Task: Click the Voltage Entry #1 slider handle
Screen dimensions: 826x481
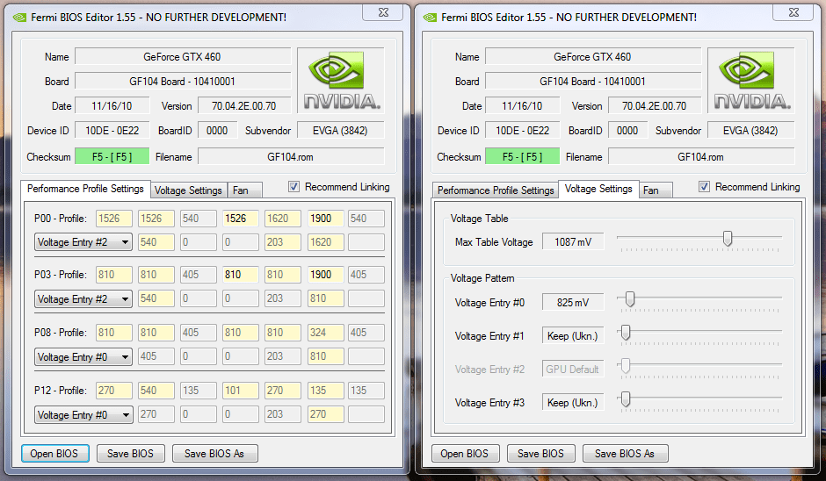Action: 626,333
